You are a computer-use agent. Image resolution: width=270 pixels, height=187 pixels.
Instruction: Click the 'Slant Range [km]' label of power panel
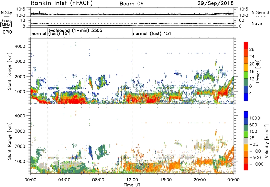coord(9,71)
